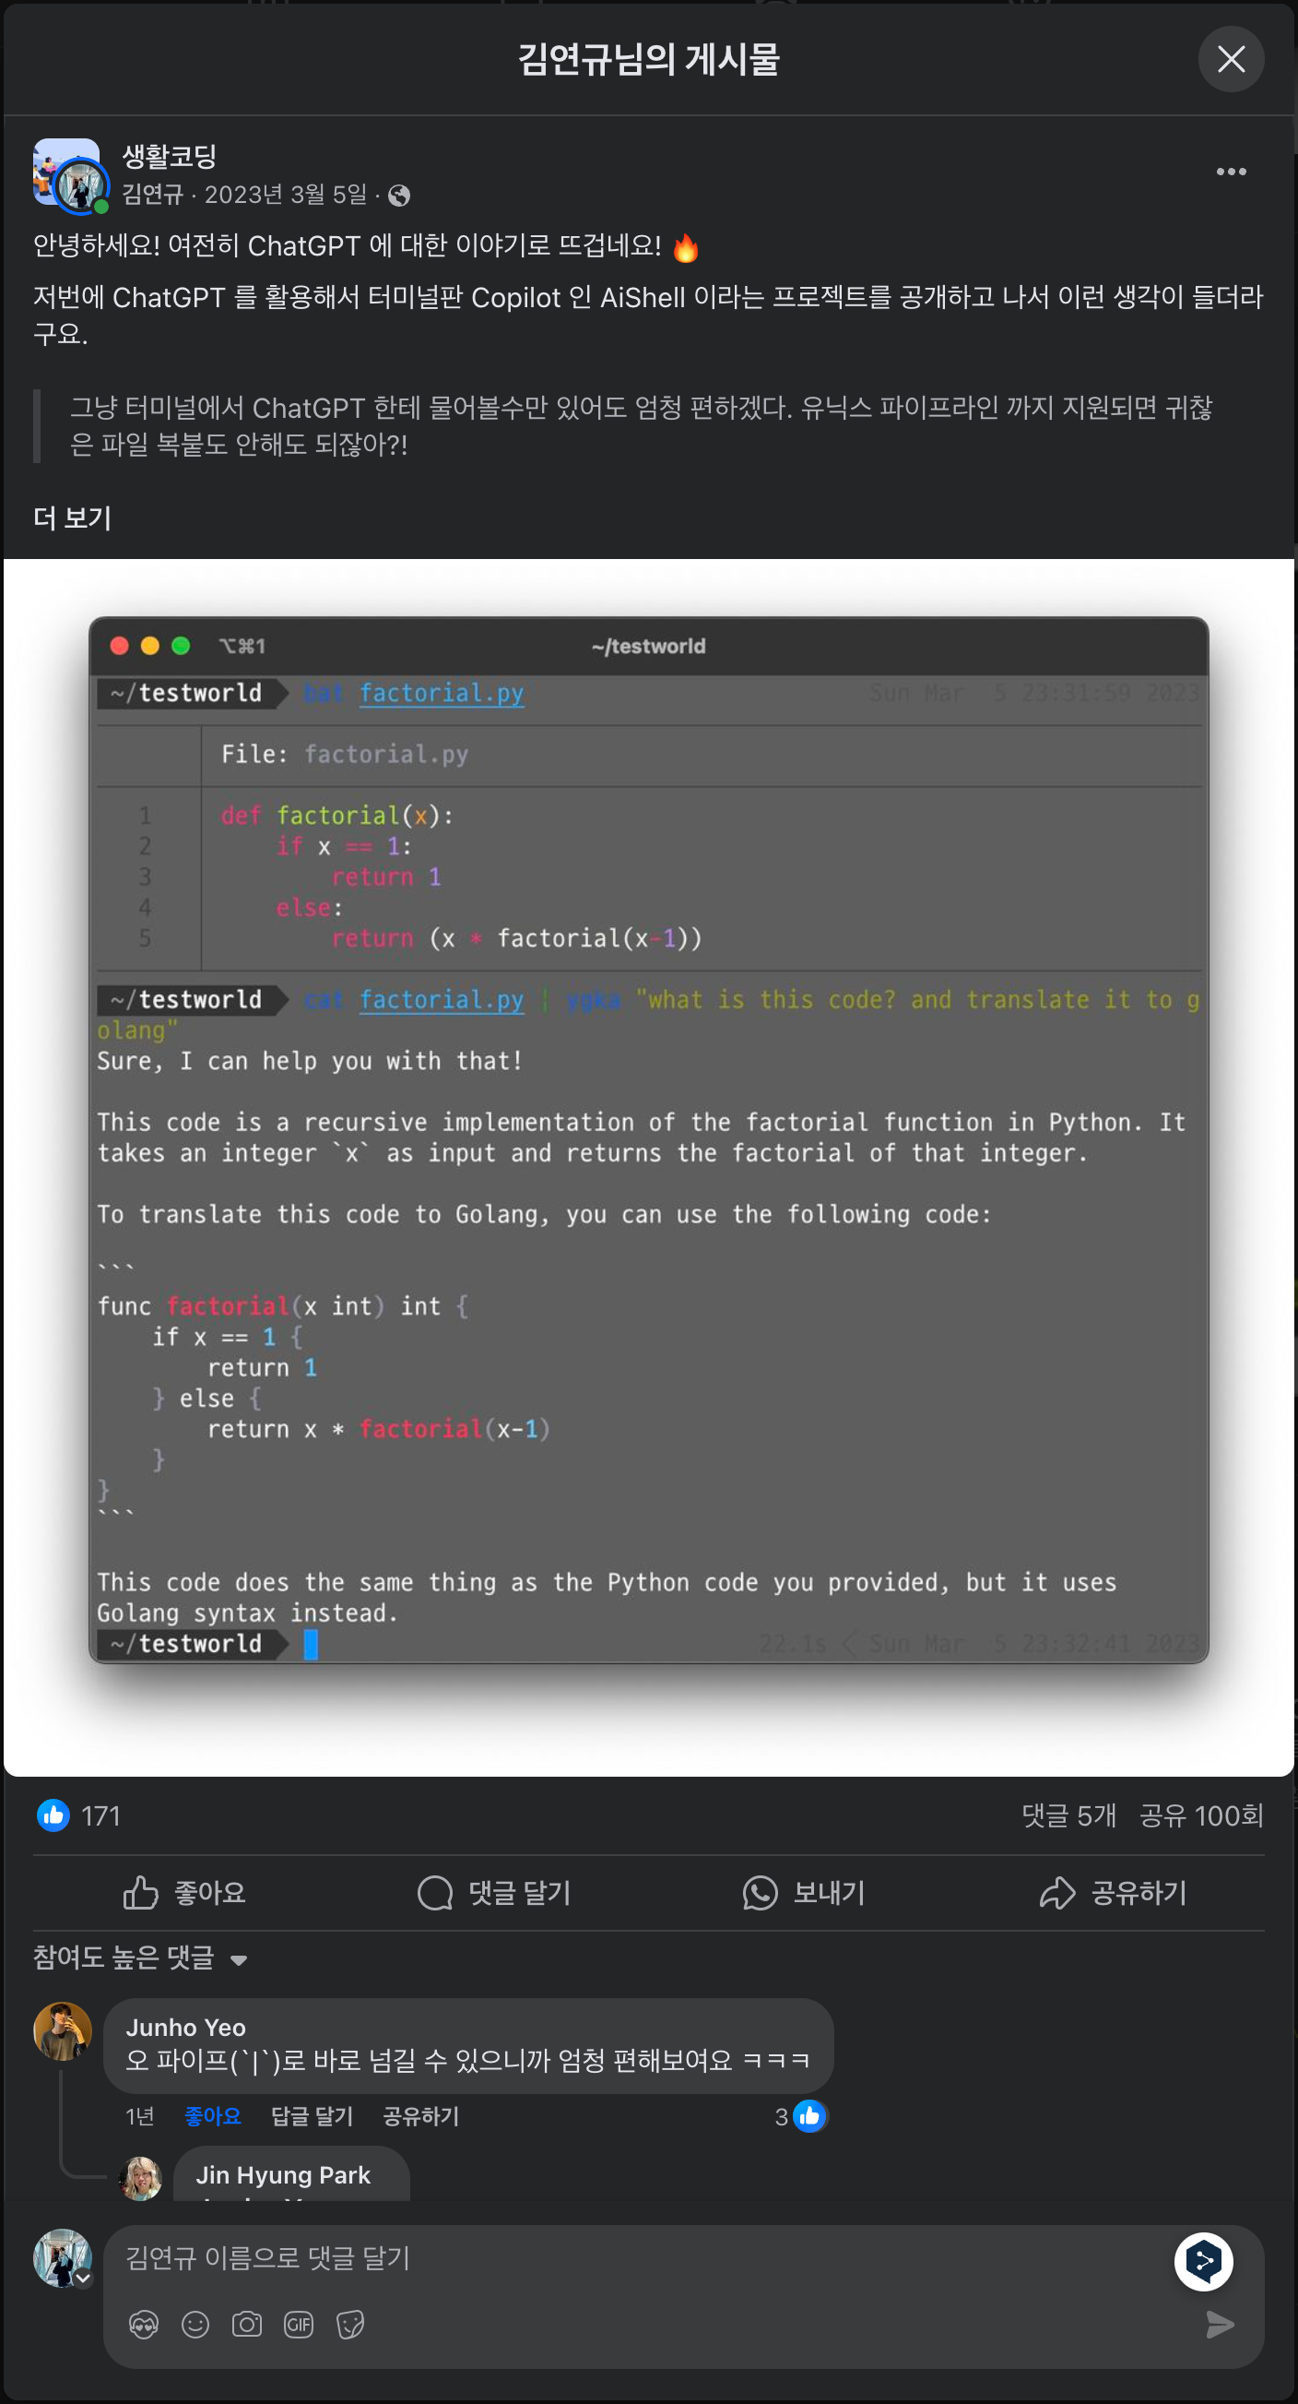Share the post with 공유하기 button

click(x=1114, y=1893)
